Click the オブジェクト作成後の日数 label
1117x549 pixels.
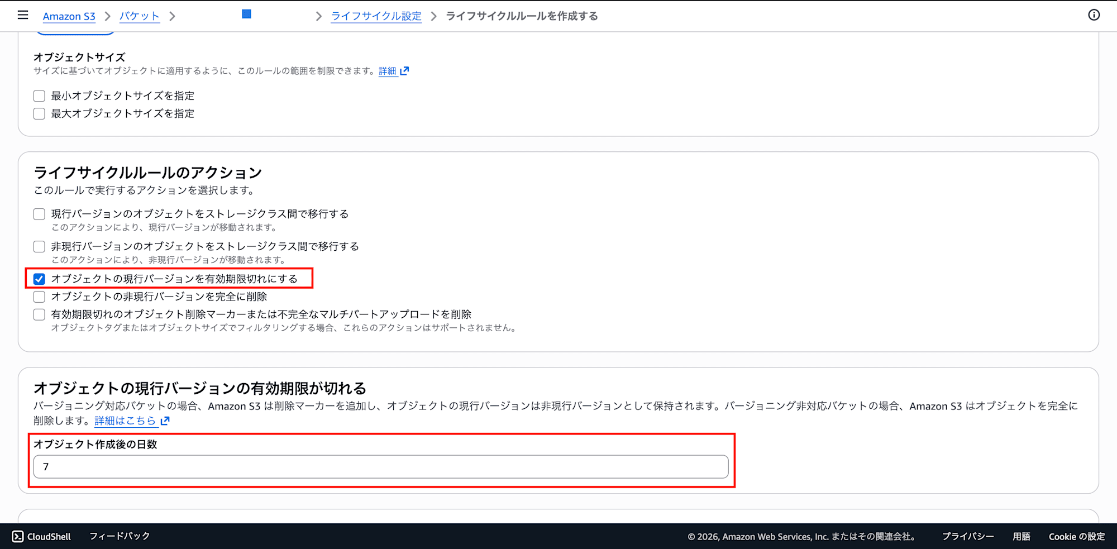pos(96,445)
